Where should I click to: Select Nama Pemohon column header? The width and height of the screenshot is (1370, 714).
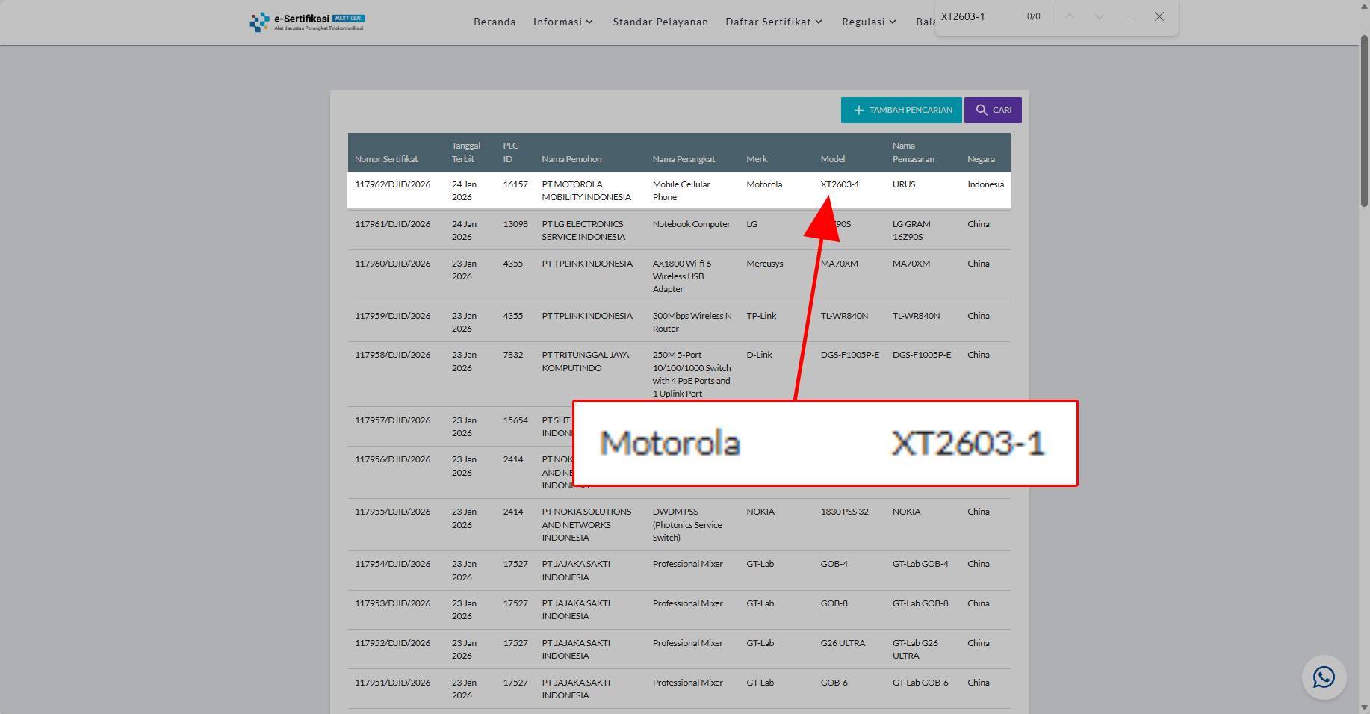[x=571, y=159]
